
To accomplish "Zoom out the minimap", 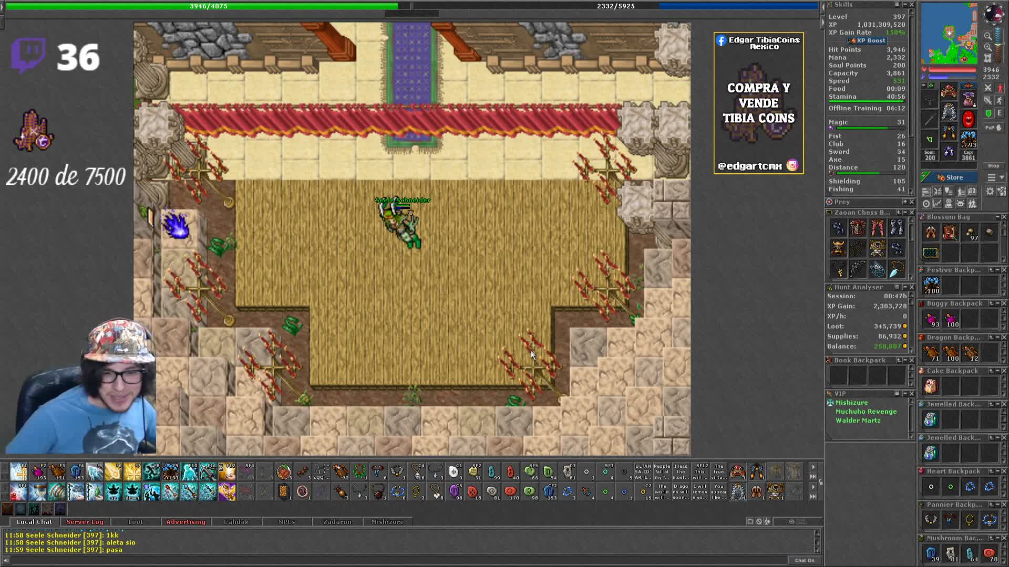I will click(988, 36).
